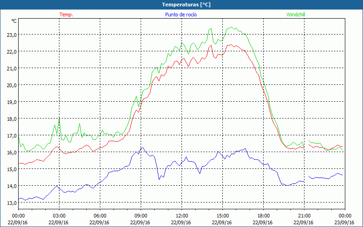Screen dimensions: 363x227
Task: Click the 03:00 time axis label
Action: pos(59,216)
